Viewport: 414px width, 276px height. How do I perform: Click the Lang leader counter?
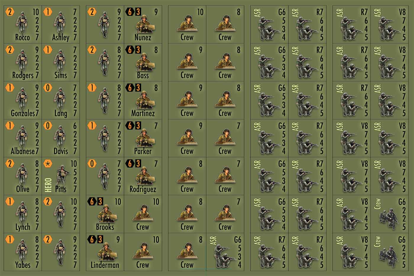coord(61,100)
